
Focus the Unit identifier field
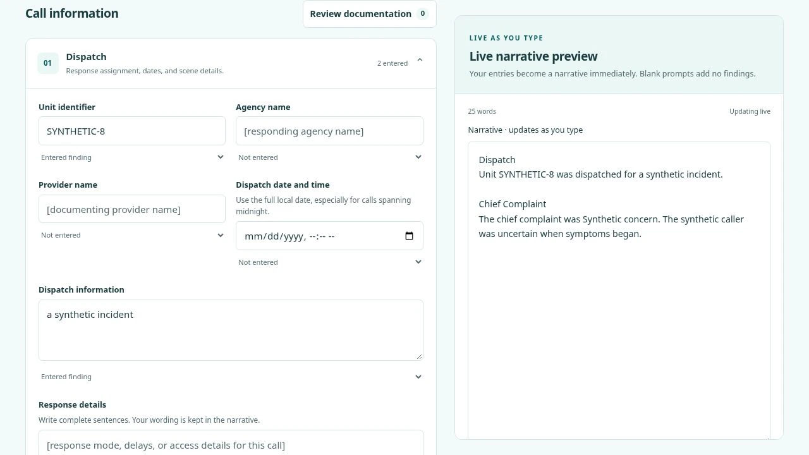tap(132, 131)
